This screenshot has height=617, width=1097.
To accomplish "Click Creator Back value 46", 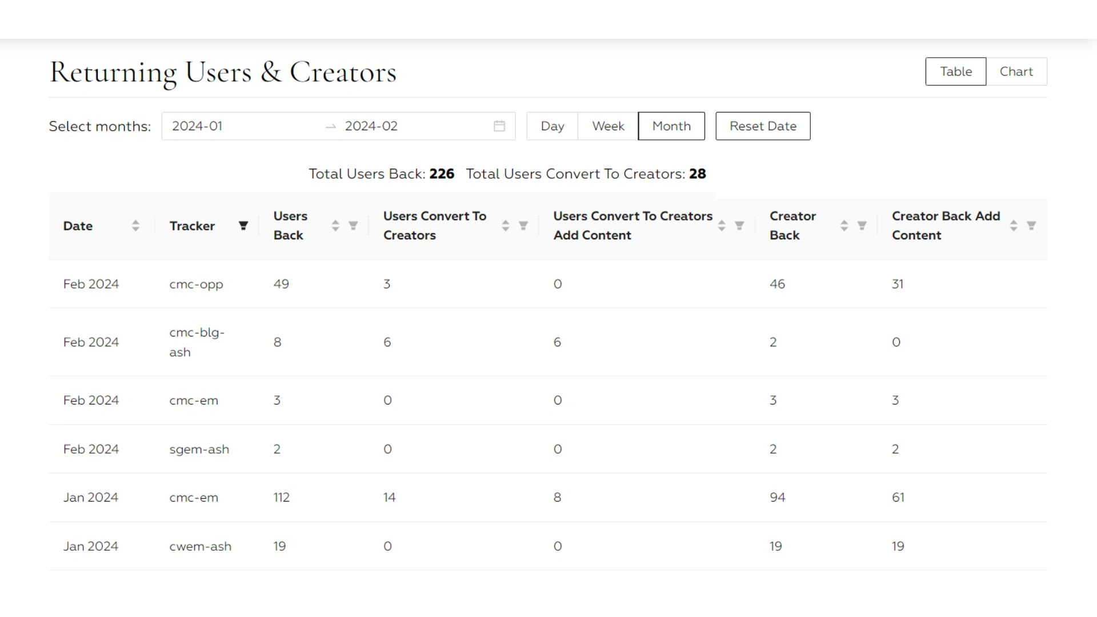I will click(x=778, y=284).
